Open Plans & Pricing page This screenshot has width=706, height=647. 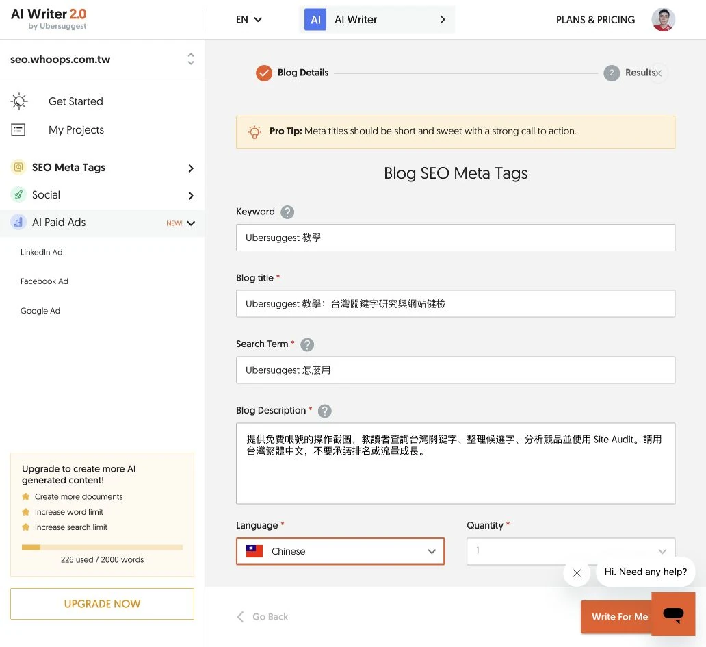595,20
